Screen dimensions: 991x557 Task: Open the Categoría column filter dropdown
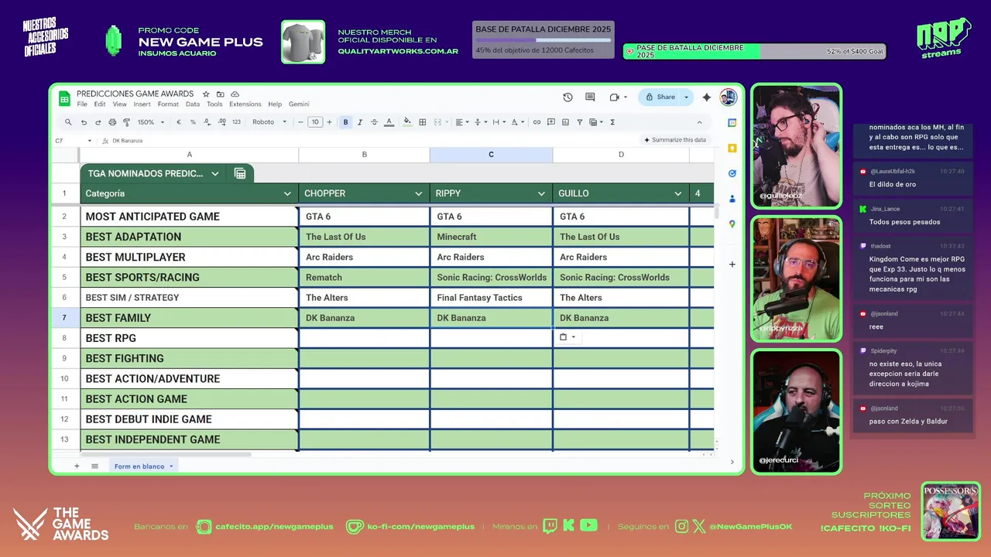287,193
